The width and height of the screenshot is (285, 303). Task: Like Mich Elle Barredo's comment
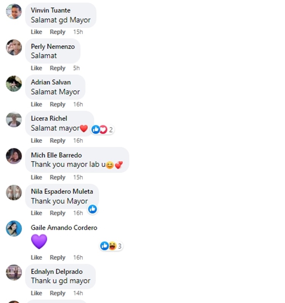point(36,177)
